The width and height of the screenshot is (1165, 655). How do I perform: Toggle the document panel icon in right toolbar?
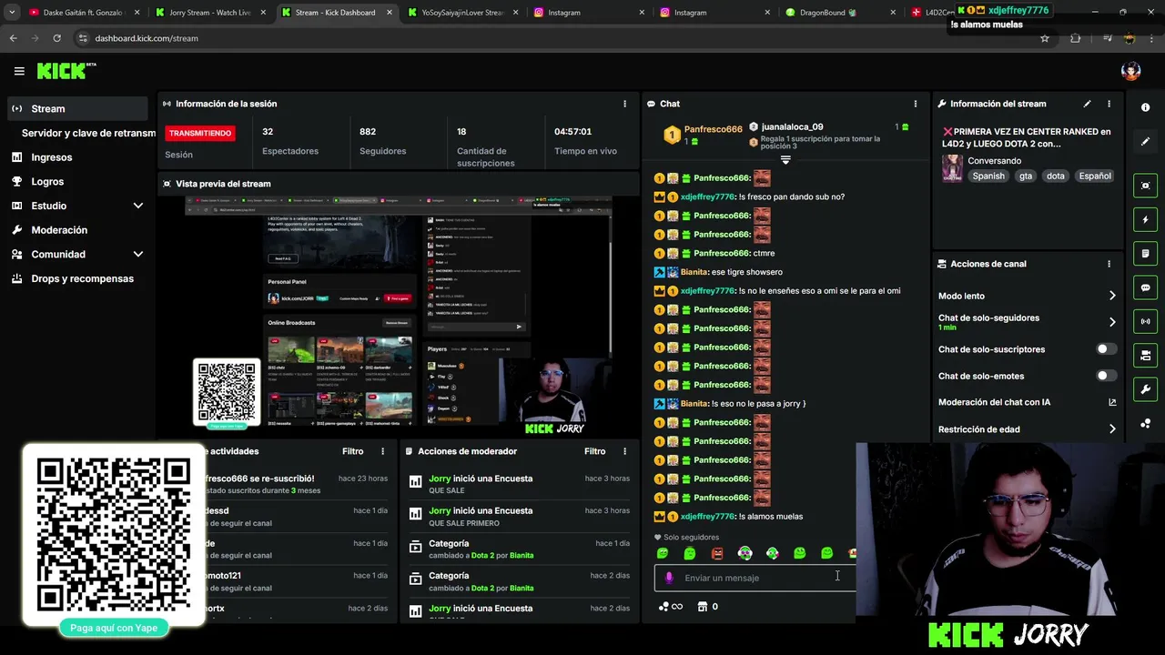click(x=1145, y=253)
